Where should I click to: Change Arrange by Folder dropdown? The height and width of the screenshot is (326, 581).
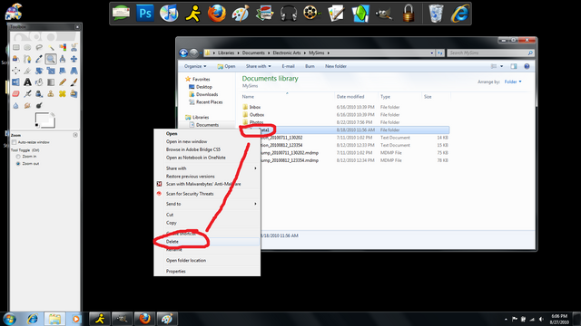[x=513, y=81]
